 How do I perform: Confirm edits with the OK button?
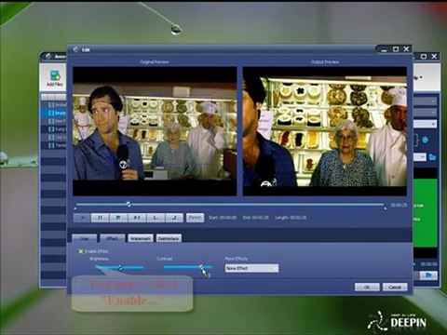point(367,288)
